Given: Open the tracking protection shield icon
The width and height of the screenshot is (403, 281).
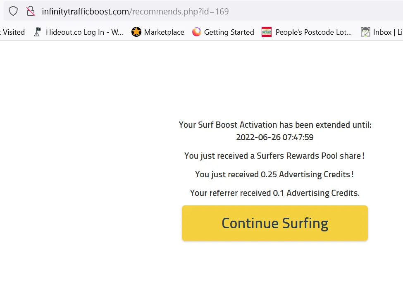Looking at the screenshot, I should pos(13,11).
